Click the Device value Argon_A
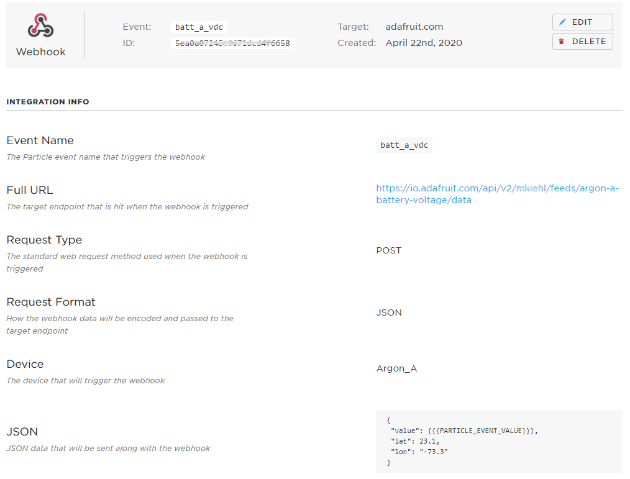 coord(396,368)
